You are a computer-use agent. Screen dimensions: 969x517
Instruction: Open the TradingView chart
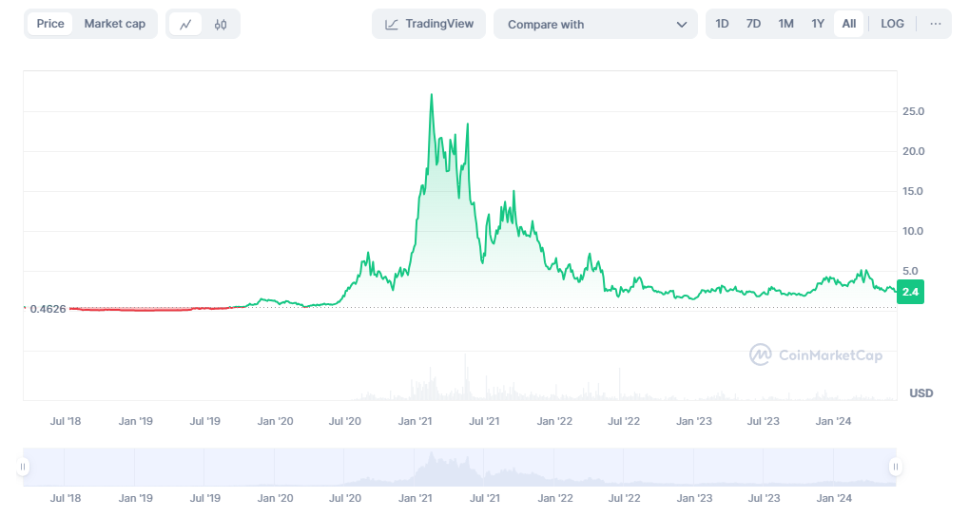coord(429,24)
